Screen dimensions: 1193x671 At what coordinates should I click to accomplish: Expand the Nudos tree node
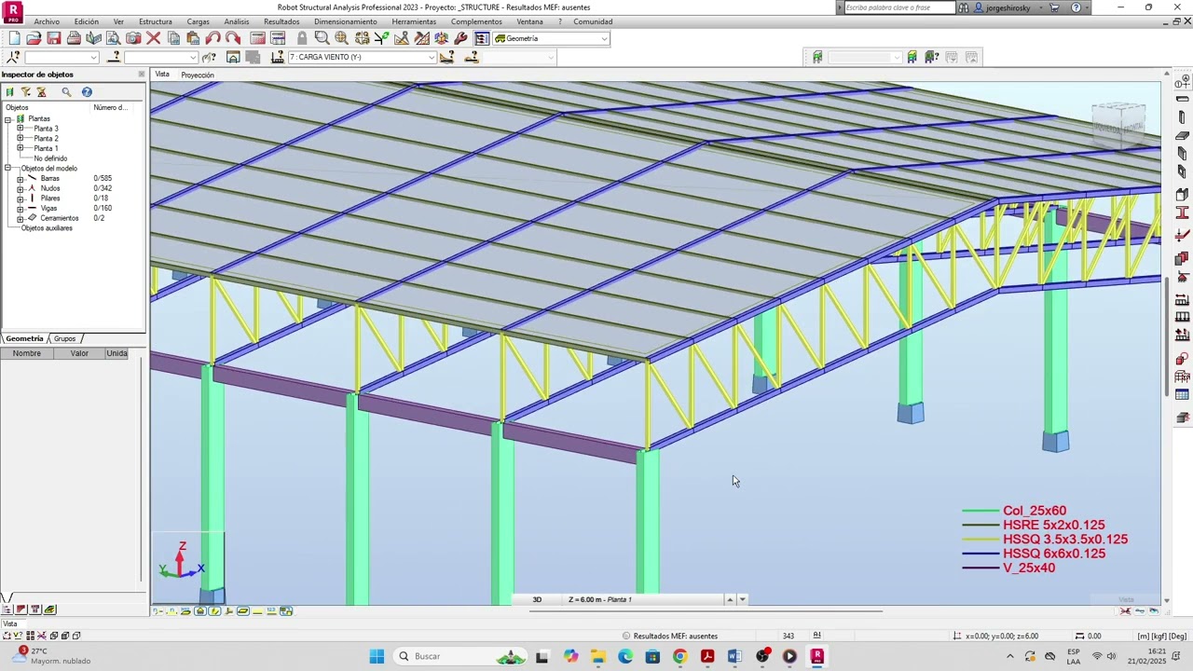pyautogui.click(x=21, y=188)
